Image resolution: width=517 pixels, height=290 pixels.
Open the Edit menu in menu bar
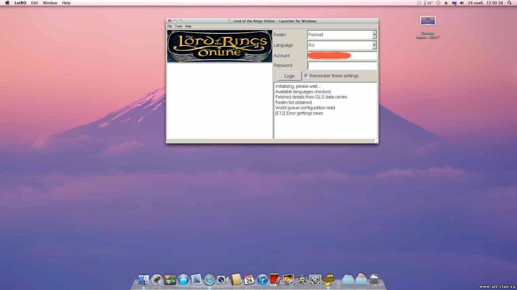34,3
